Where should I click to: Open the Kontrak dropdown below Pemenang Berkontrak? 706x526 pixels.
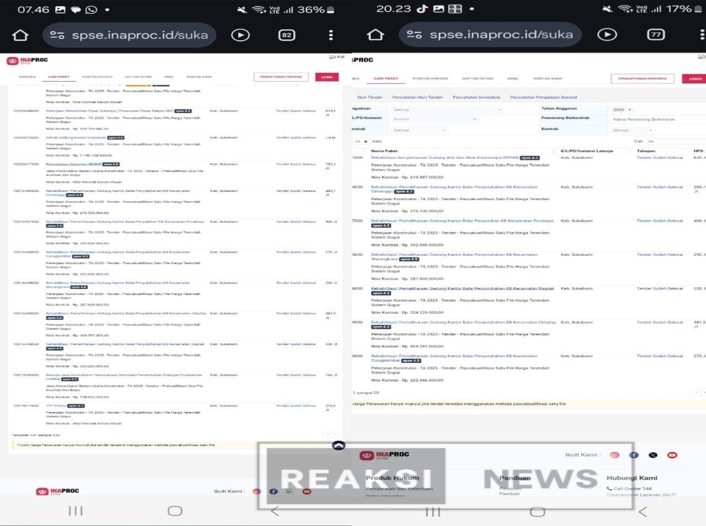click(x=633, y=130)
